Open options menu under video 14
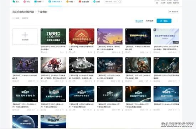 94,110
